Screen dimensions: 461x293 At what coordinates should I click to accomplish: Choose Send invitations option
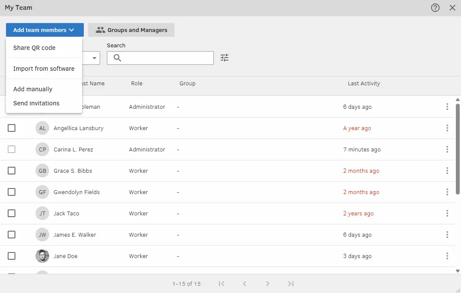pos(44,103)
